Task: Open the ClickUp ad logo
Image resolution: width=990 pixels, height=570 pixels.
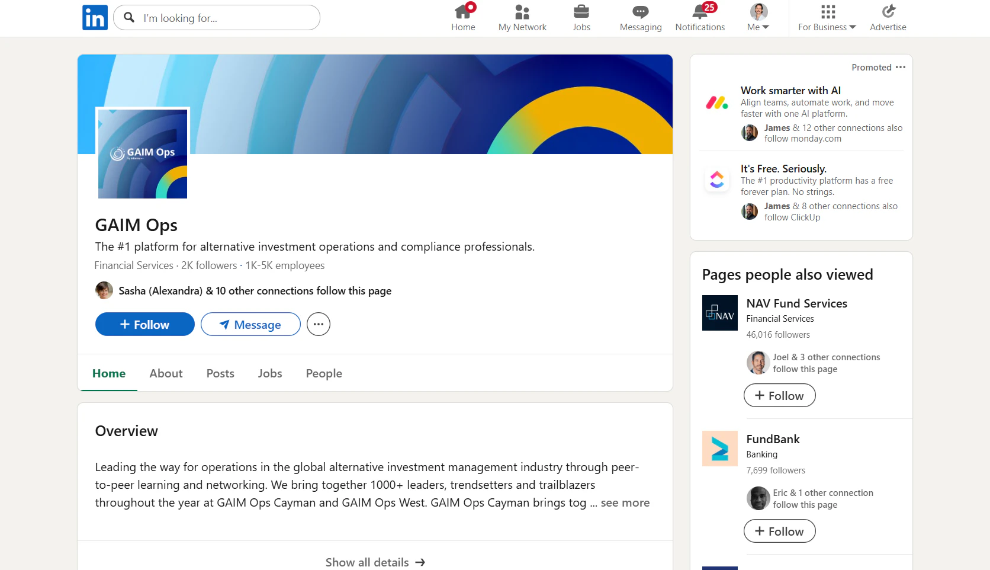Action: point(717,179)
